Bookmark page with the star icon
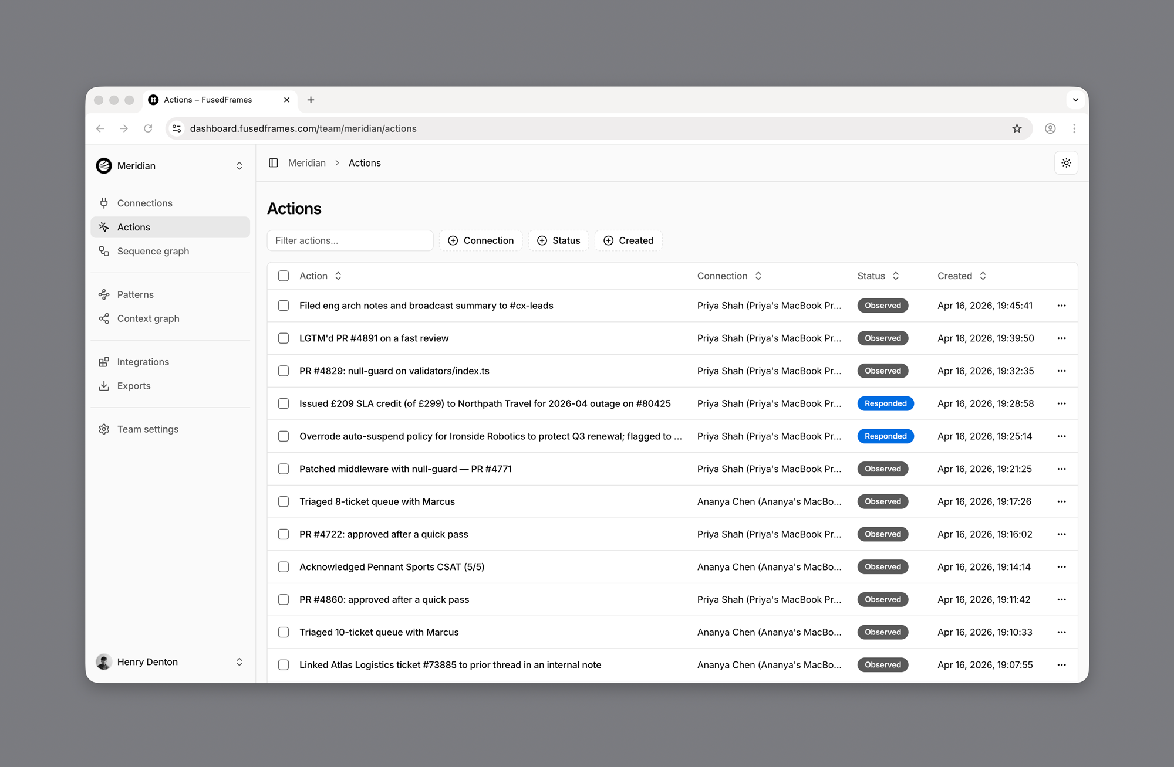The width and height of the screenshot is (1174, 767). (x=1017, y=128)
